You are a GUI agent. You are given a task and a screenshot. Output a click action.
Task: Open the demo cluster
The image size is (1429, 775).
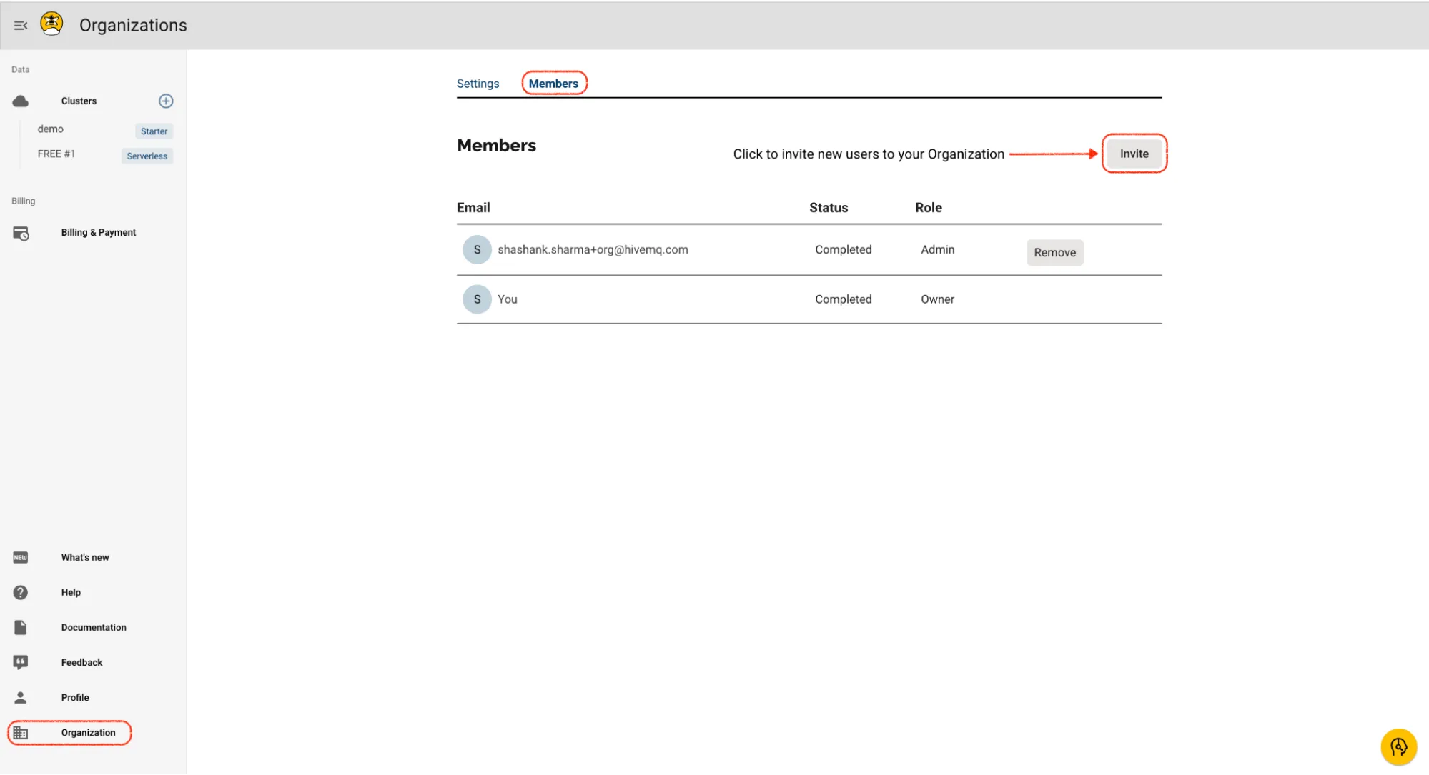[51, 129]
